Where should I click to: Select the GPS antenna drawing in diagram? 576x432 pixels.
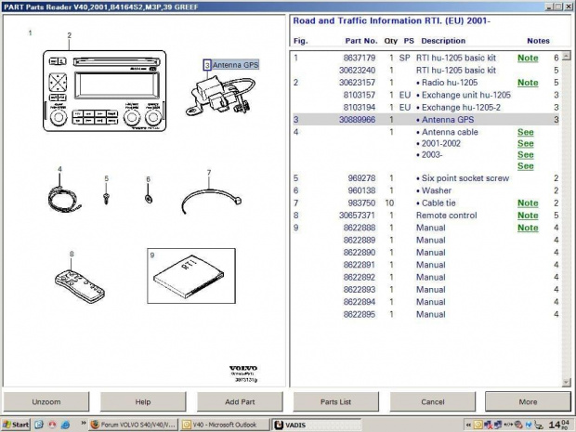(x=220, y=97)
